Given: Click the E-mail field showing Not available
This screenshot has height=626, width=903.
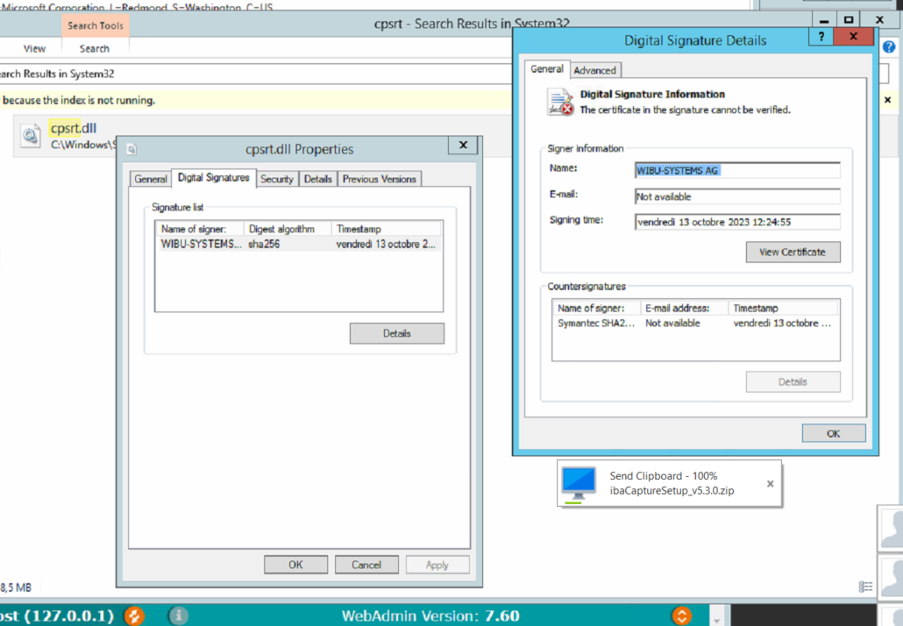Looking at the screenshot, I should 737,196.
